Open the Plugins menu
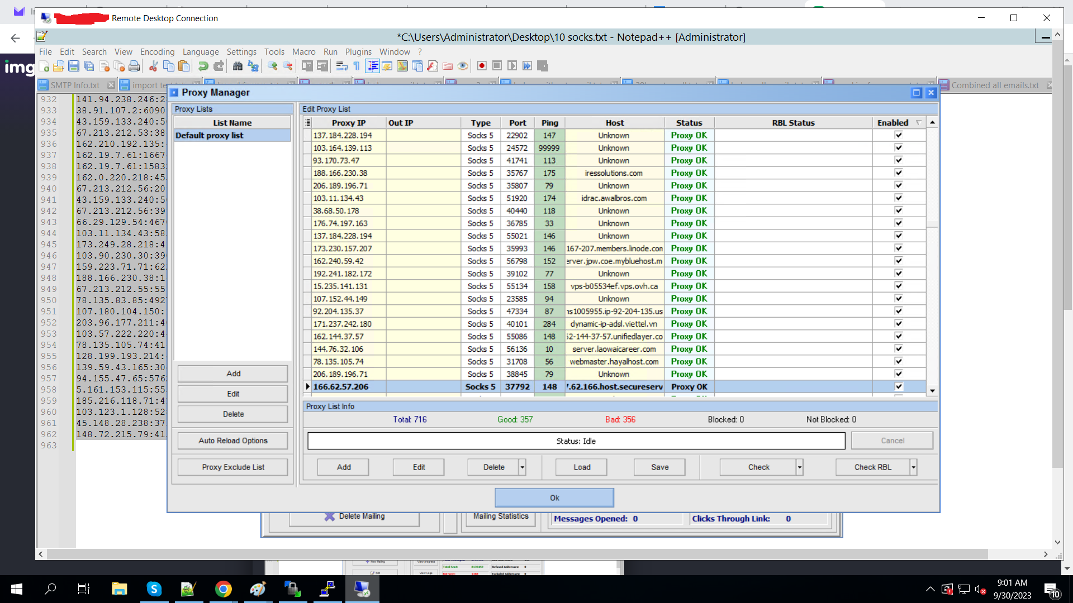1073x603 pixels. click(x=358, y=51)
